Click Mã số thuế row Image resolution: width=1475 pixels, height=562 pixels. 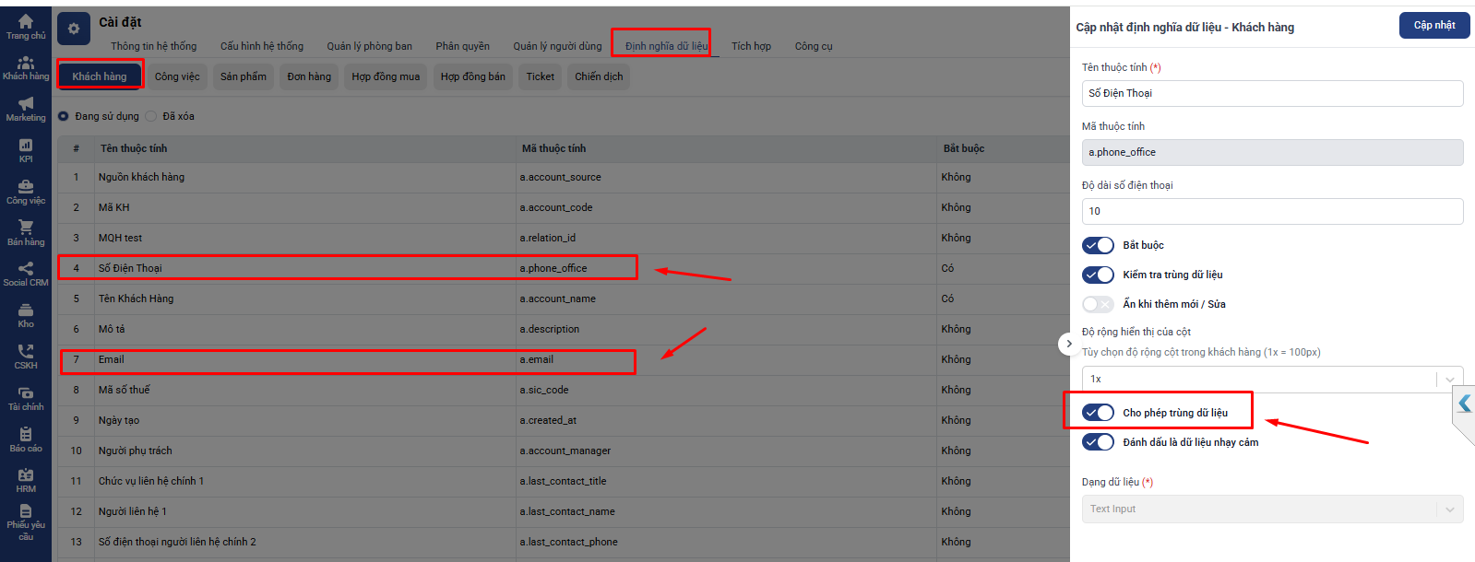point(564,390)
